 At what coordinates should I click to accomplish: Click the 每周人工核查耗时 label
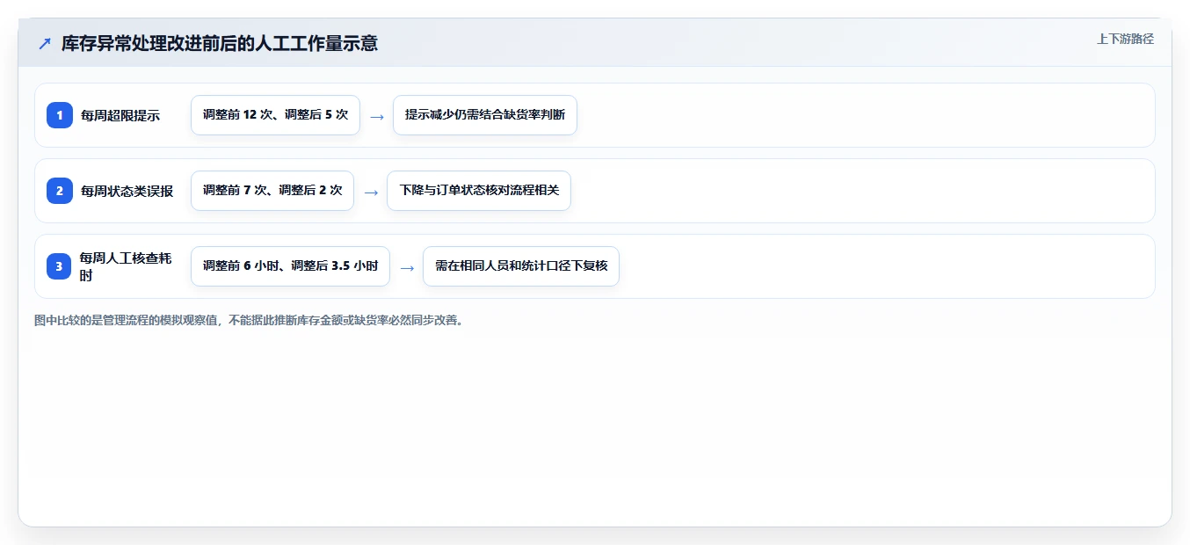[x=126, y=266]
